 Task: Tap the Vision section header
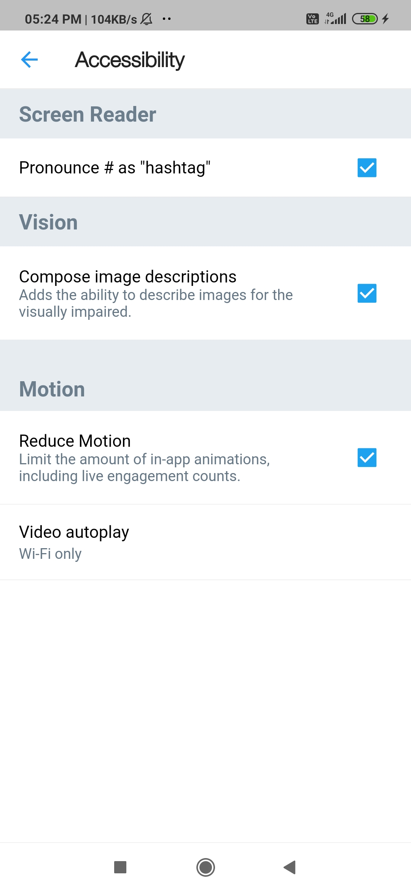point(48,222)
